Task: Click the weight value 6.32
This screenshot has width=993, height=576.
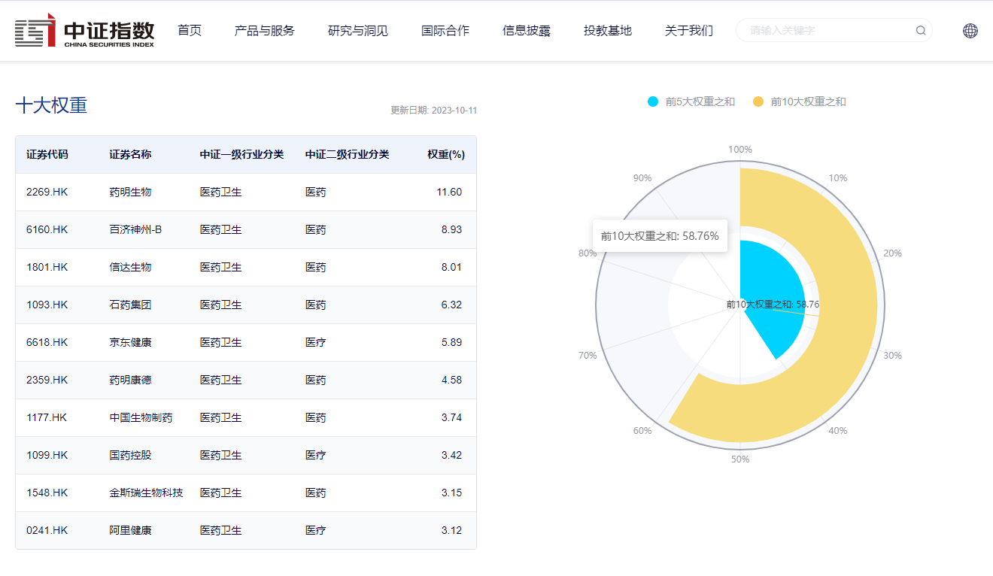Action: (451, 305)
